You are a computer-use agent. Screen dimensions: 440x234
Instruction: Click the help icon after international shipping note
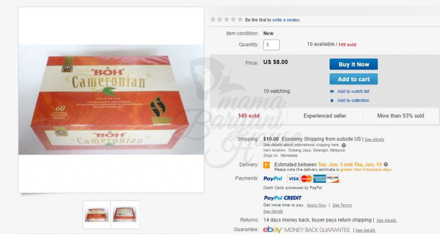(x=344, y=145)
